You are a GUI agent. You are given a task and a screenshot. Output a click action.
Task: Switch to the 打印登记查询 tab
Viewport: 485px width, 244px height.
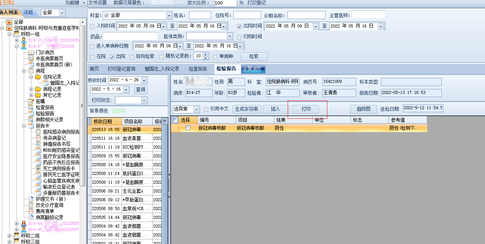pyautogui.click(x=121, y=69)
